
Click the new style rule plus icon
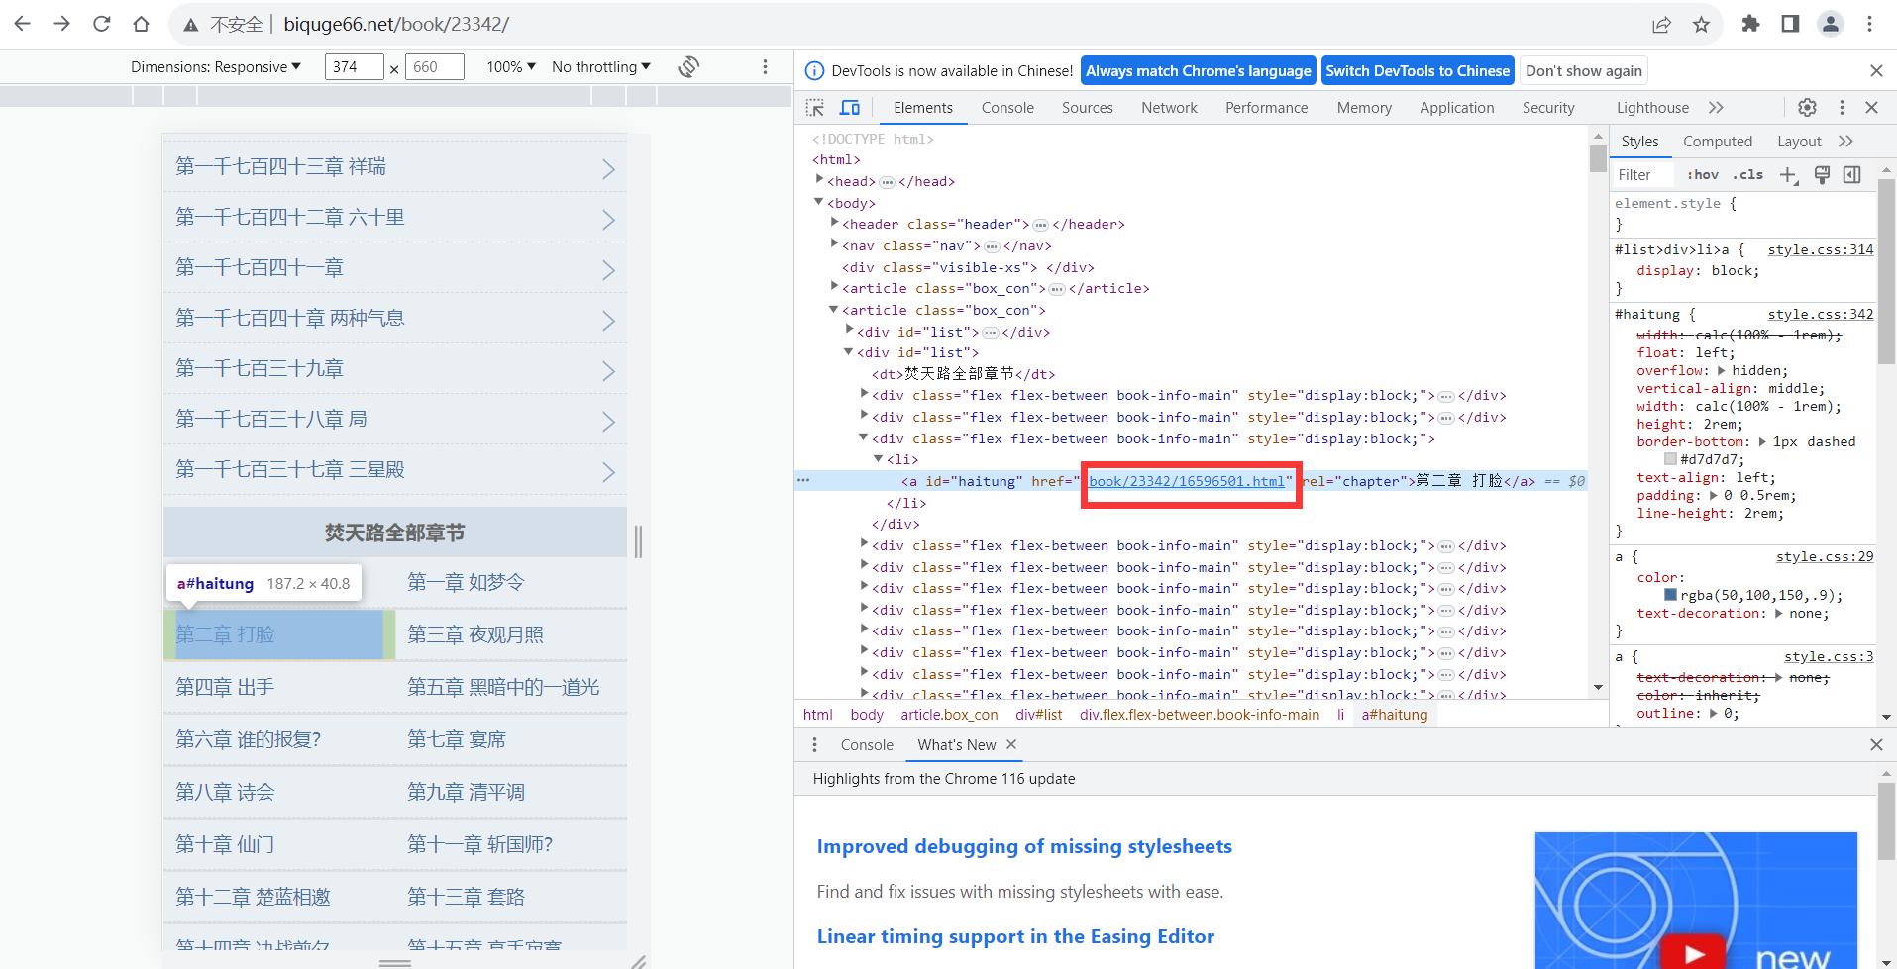click(1788, 175)
